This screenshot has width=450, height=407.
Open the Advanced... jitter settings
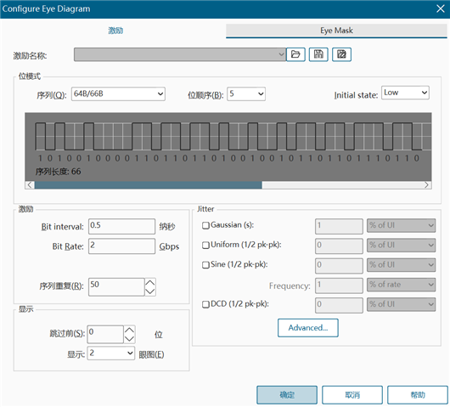pyautogui.click(x=308, y=328)
